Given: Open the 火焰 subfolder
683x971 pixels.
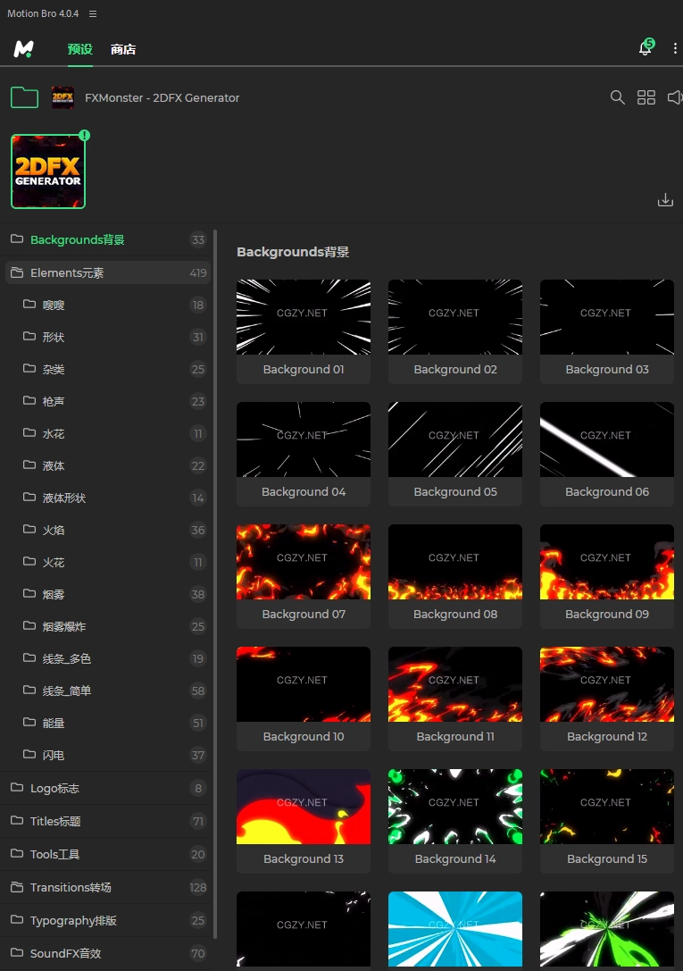Looking at the screenshot, I should point(108,530).
